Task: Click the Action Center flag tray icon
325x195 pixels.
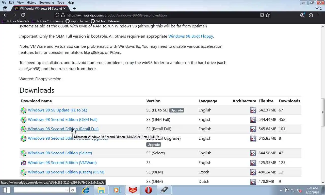Action: 287,190
